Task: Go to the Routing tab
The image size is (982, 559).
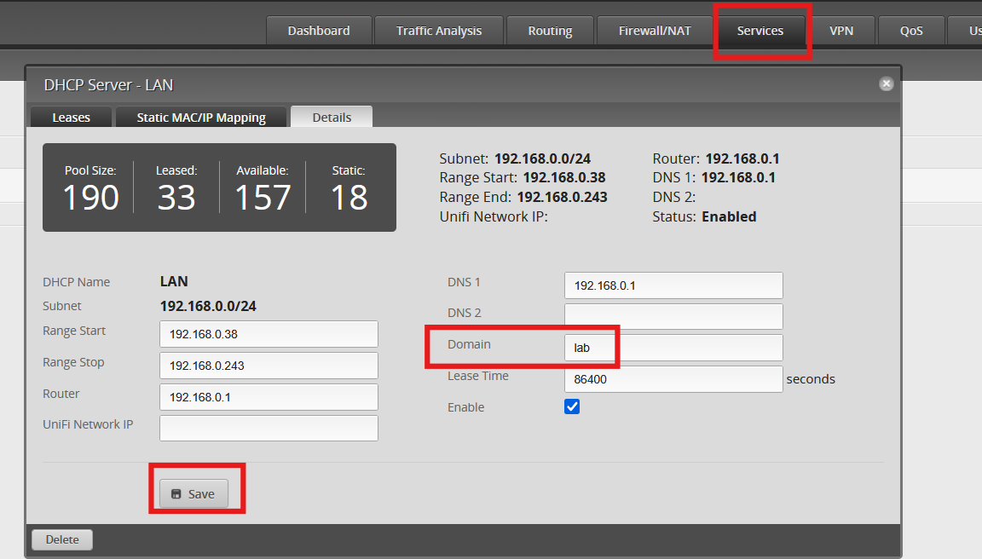Action: tap(550, 31)
